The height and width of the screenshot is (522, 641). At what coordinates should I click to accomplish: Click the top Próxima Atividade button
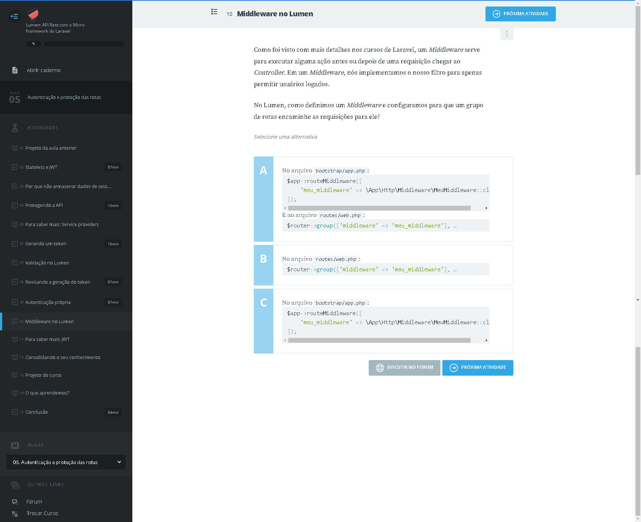point(520,14)
